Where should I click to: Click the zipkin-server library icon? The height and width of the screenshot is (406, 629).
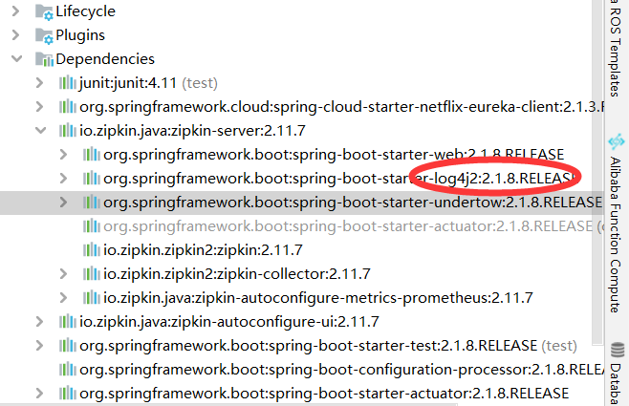tap(67, 131)
